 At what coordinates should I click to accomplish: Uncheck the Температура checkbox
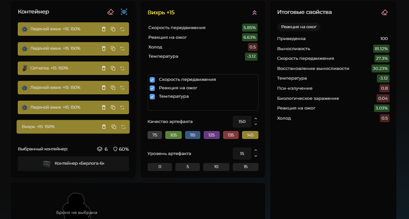152,96
